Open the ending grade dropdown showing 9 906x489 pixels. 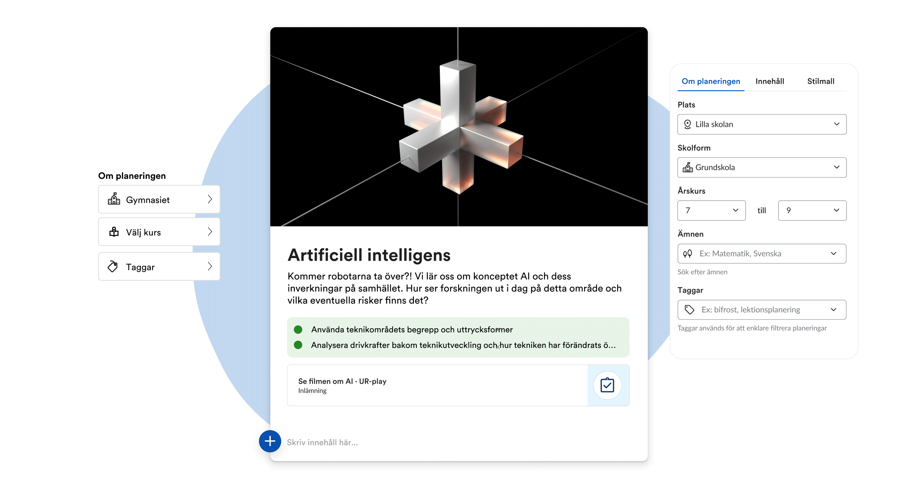point(812,210)
